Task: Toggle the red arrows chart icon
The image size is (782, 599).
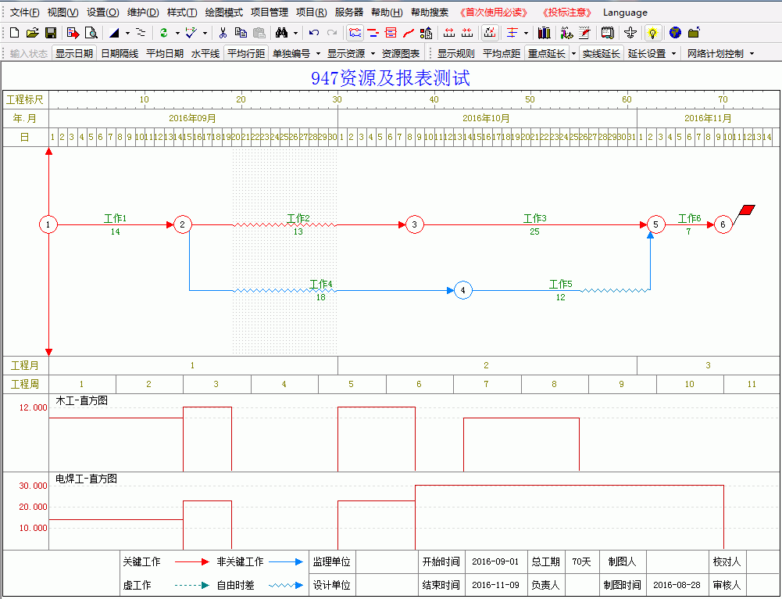Action: point(491,33)
